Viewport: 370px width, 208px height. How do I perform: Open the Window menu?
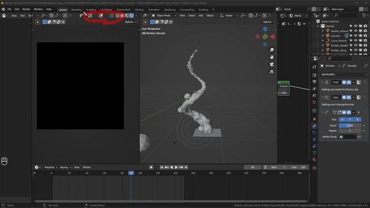38,9
